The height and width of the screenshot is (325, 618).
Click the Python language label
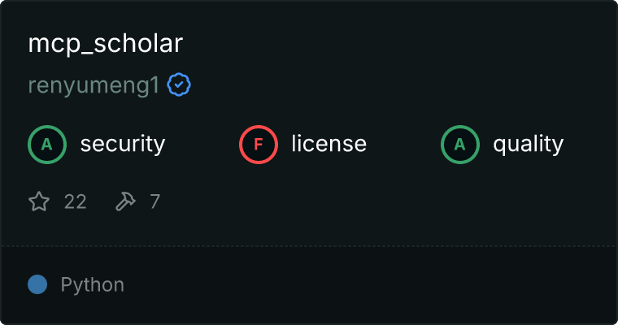[x=92, y=285]
